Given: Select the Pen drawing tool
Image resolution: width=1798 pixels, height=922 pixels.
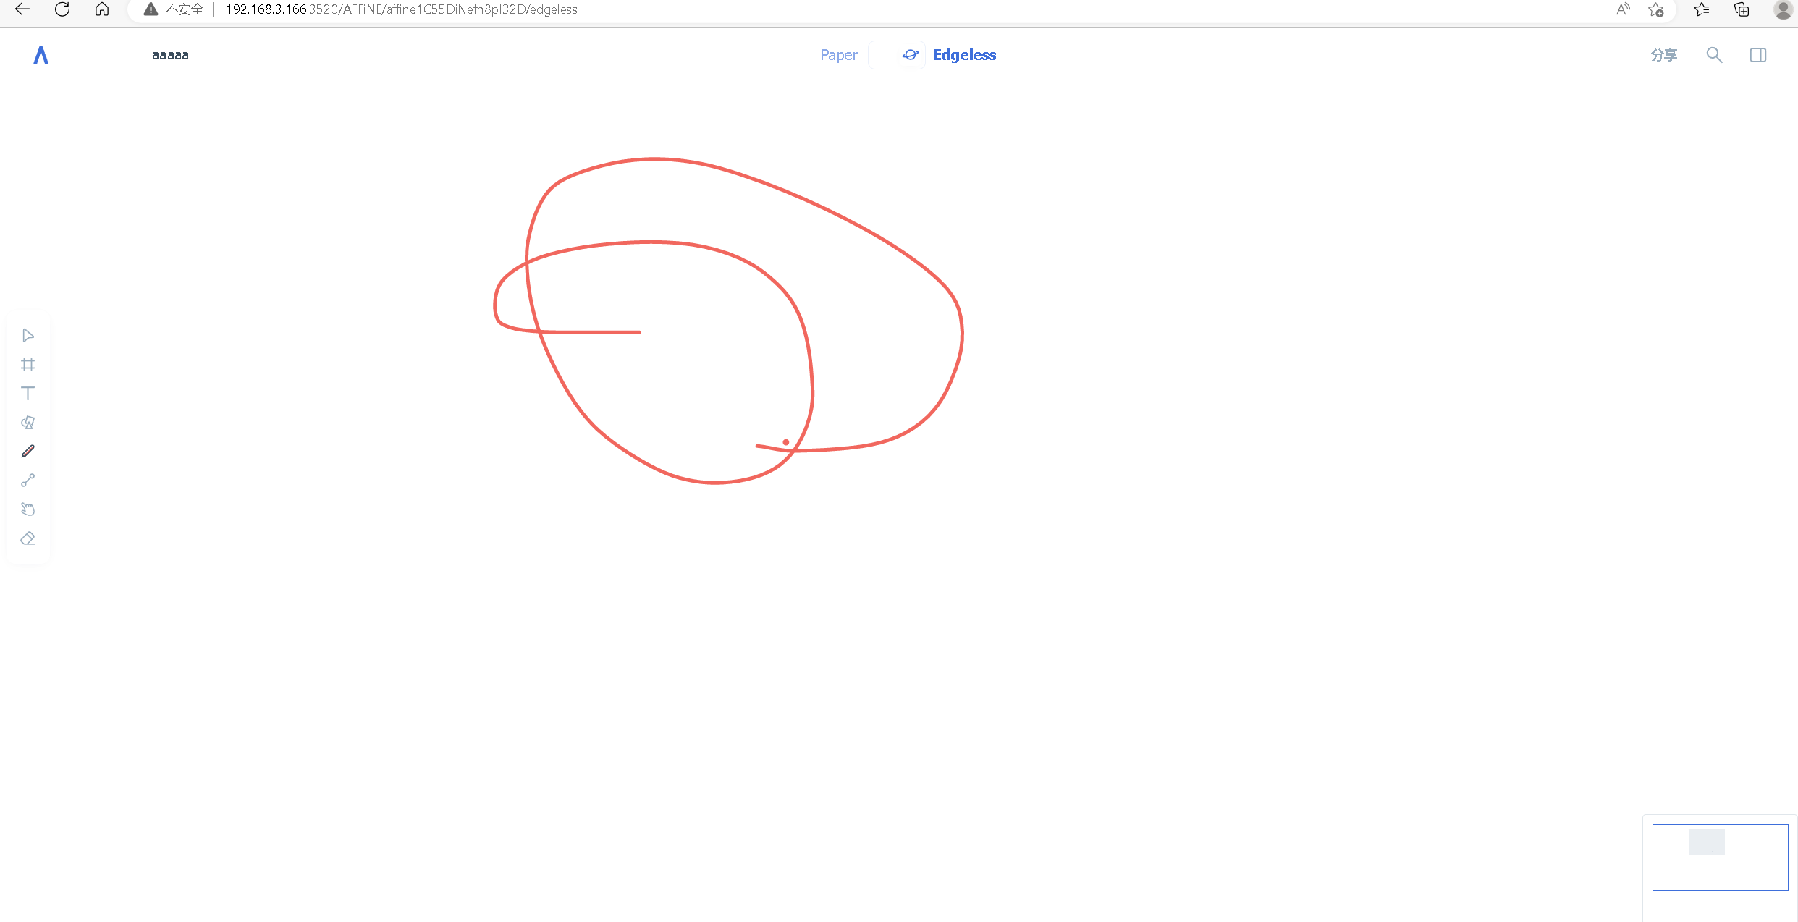Looking at the screenshot, I should pyautogui.click(x=28, y=451).
